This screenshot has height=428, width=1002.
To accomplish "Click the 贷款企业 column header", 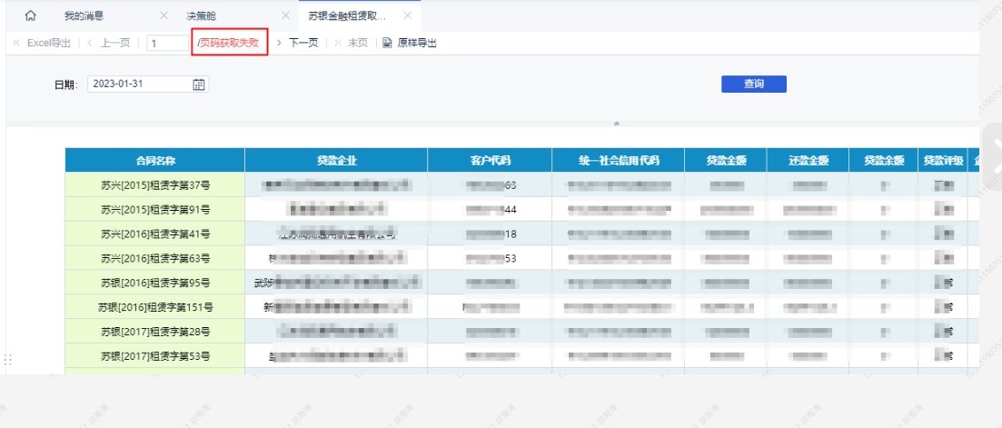I will 336,160.
